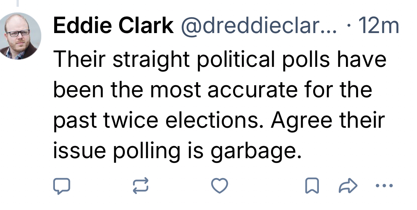Click the thread connector line above the avatar
This screenshot has height=210, width=417.
(x=18, y=3)
